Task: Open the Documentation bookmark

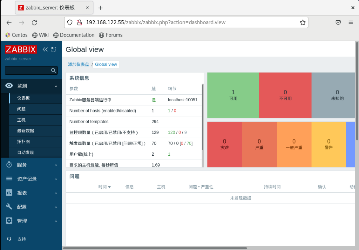Action: click(74, 35)
